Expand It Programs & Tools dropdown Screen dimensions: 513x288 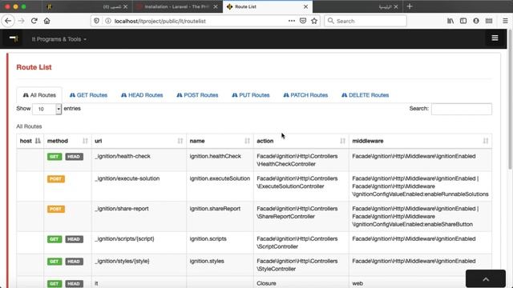coord(59,39)
